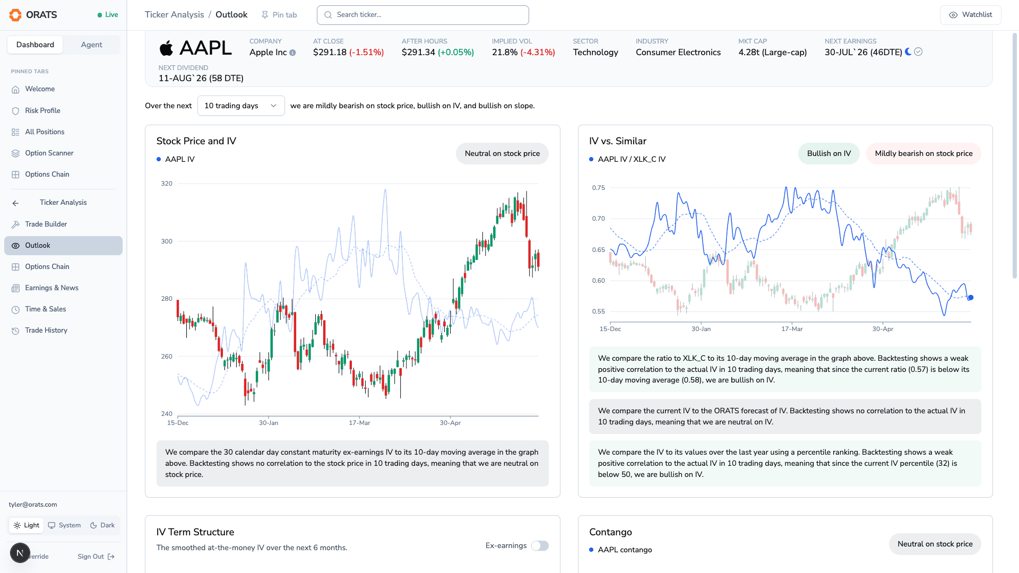Click the eye icon on the Watchlist button
This screenshot has width=1019, height=573.
click(x=953, y=15)
